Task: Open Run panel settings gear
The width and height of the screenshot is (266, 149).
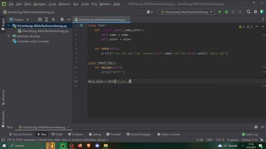Action: (x=256, y=127)
